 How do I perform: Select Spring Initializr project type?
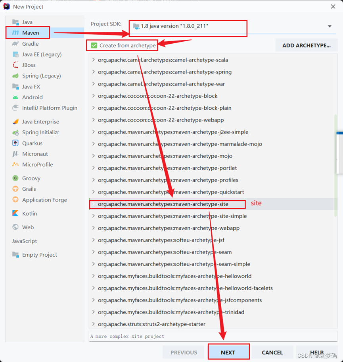point(45,132)
